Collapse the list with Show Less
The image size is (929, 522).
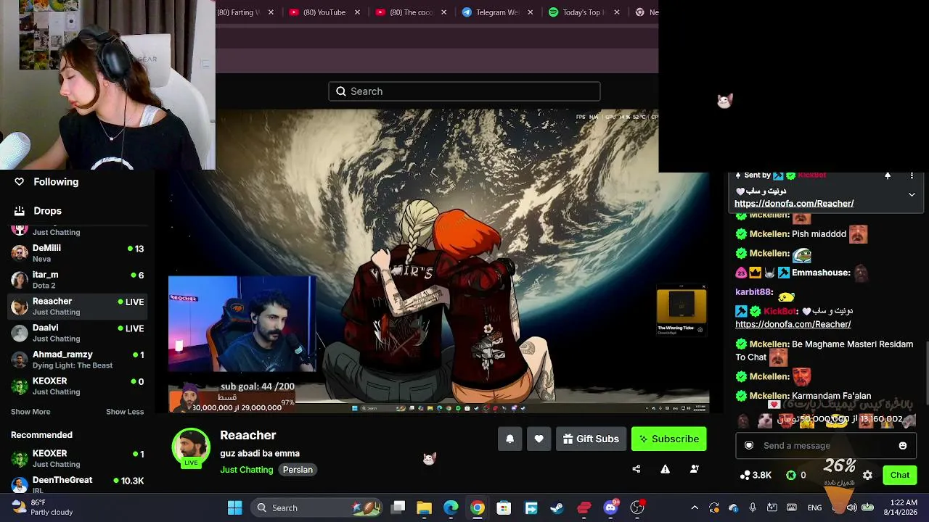click(125, 412)
